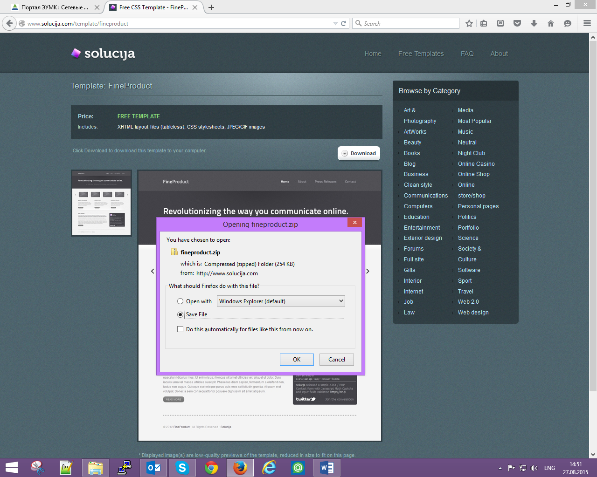Open Microsoft Word from taskbar
The height and width of the screenshot is (477, 597).
[x=327, y=468]
